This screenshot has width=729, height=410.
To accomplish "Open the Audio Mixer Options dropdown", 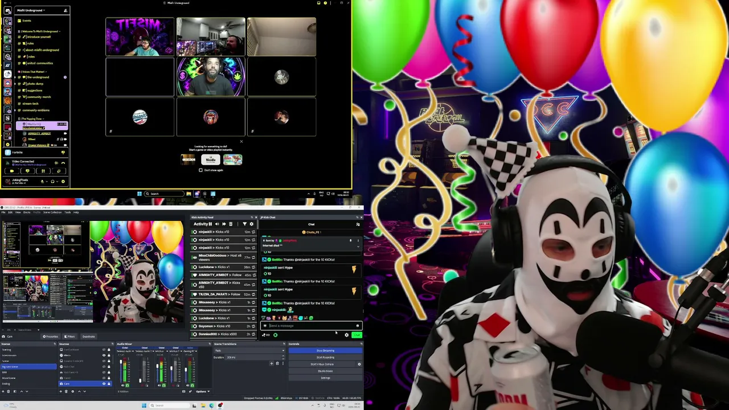I will [203, 391].
